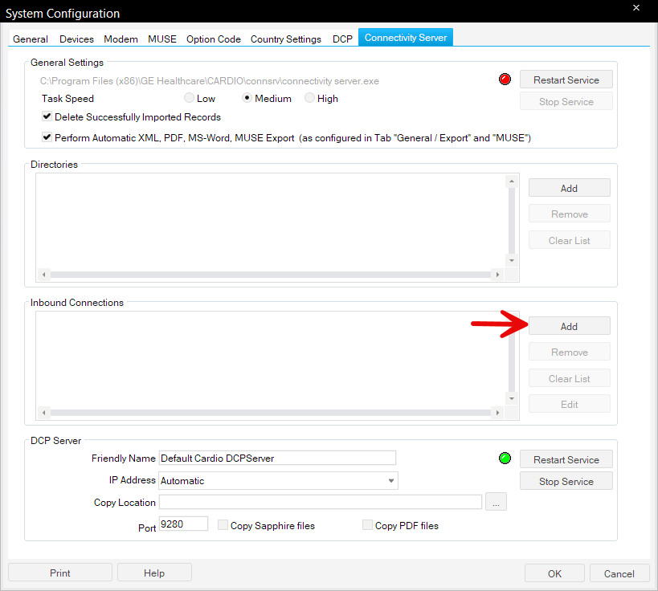
Task: Select Low task speed
Action: coord(189,99)
